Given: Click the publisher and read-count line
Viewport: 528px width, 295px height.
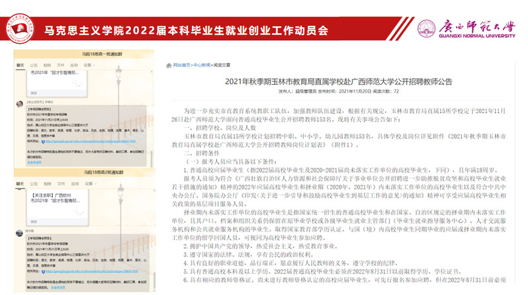Looking at the screenshot, I should 338,91.
